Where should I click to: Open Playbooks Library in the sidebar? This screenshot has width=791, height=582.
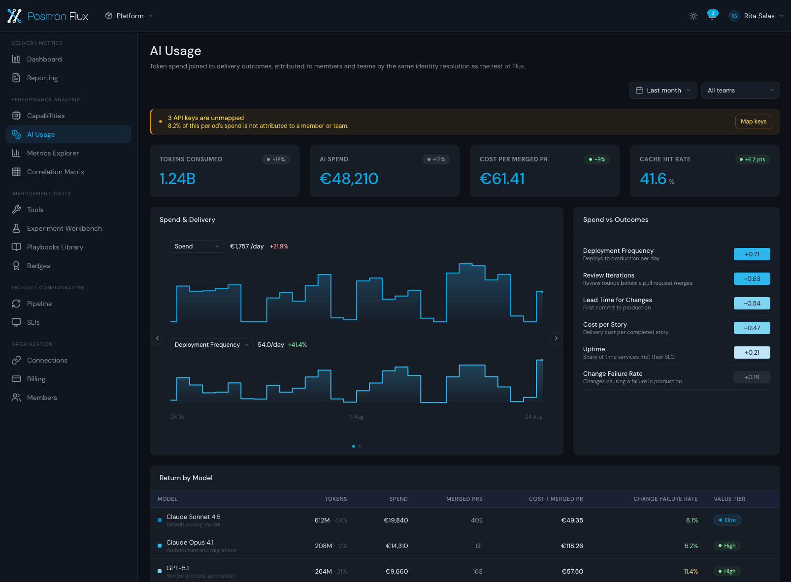point(68,247)
